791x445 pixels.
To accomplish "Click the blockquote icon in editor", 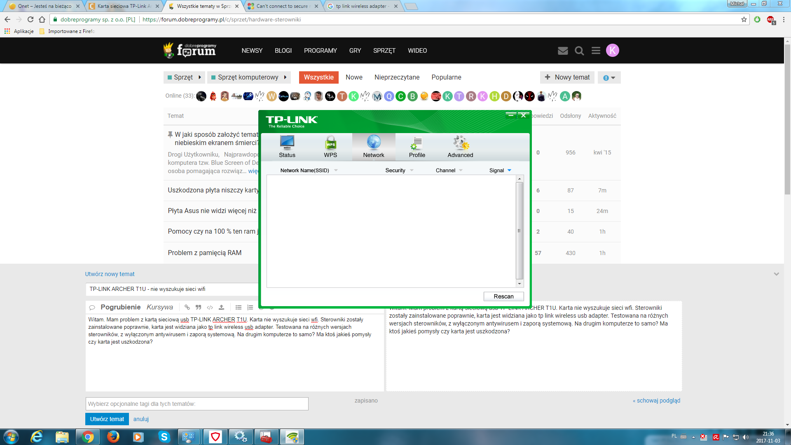I will pyautogui.click(x=198, y=307).
